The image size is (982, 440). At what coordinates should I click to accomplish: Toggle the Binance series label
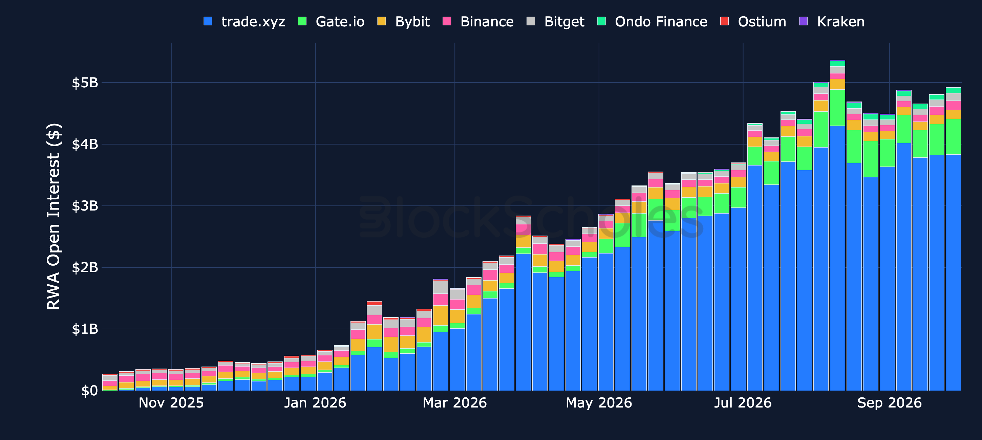click(487, 22)
